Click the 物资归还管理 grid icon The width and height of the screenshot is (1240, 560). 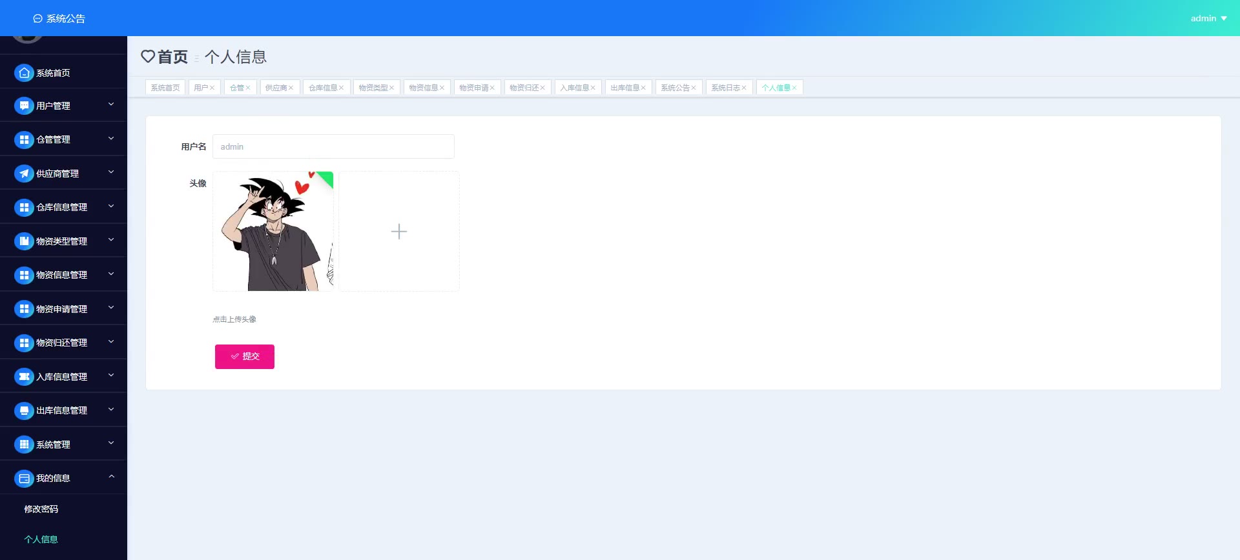(x=24, y=343)
